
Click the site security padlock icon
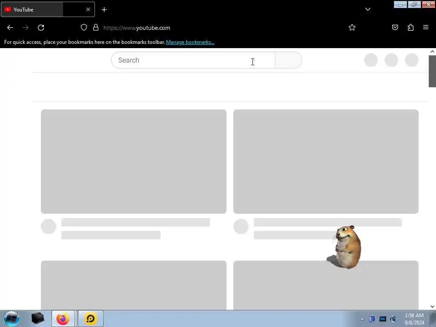point(96,28)
